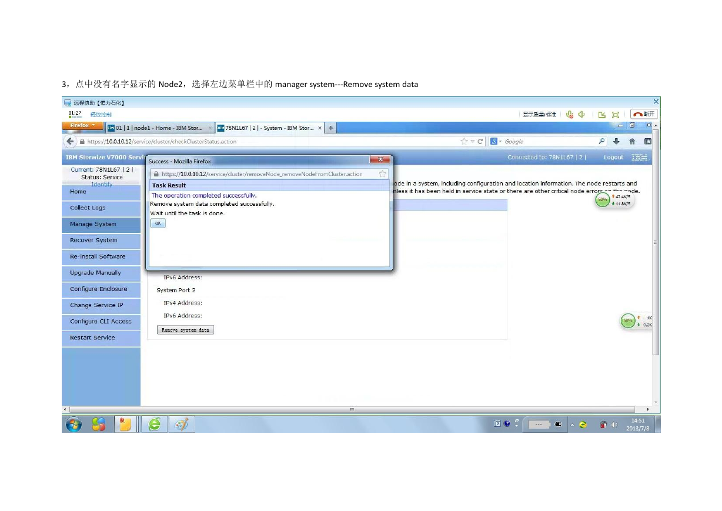
Task: Click the speaker icon in the remote assistance bar
Action: click(581, 114)
